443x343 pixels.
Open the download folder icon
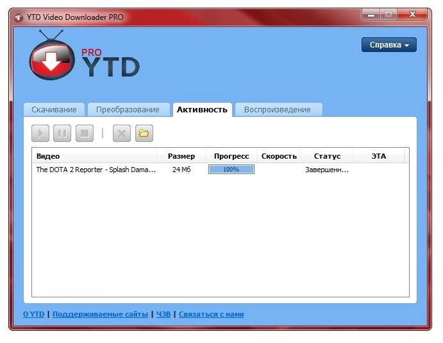point(144,133)
